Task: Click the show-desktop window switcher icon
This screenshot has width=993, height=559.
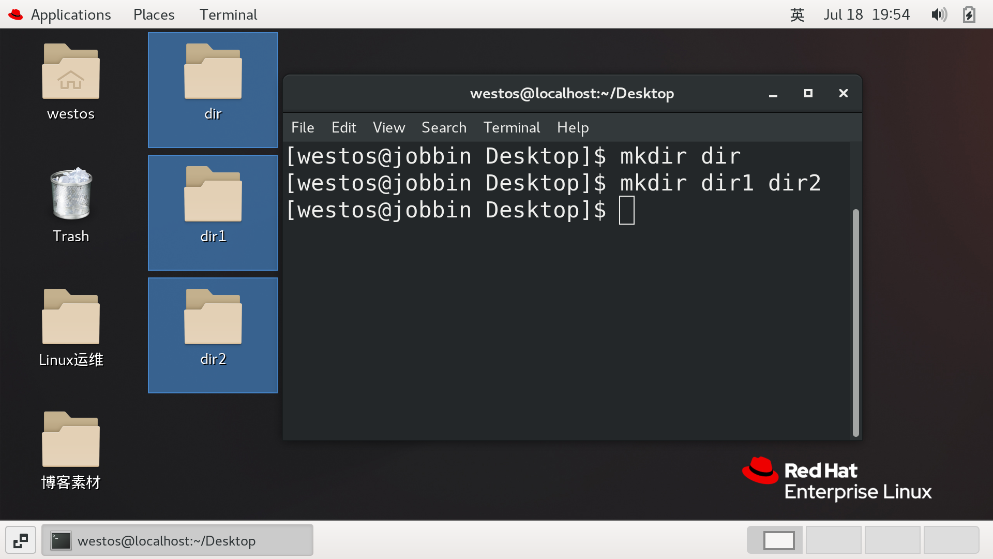Action: (x=21, y=541)
